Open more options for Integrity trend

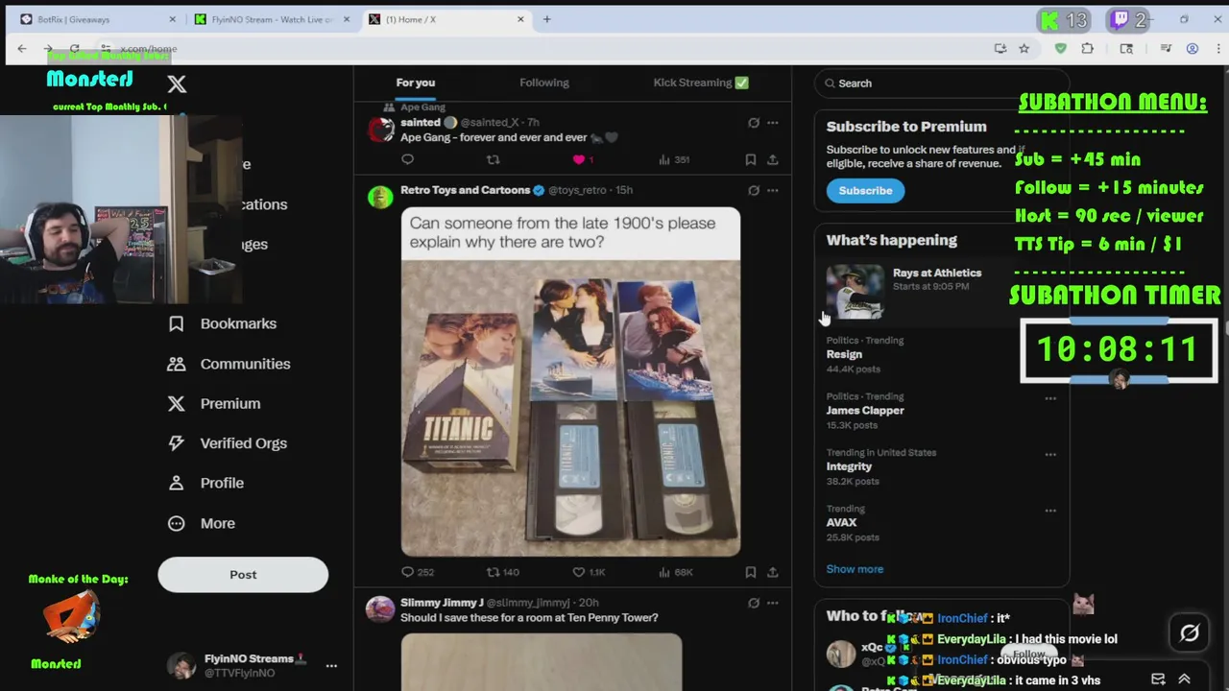pyautogui.click(x=1050, y=455)
